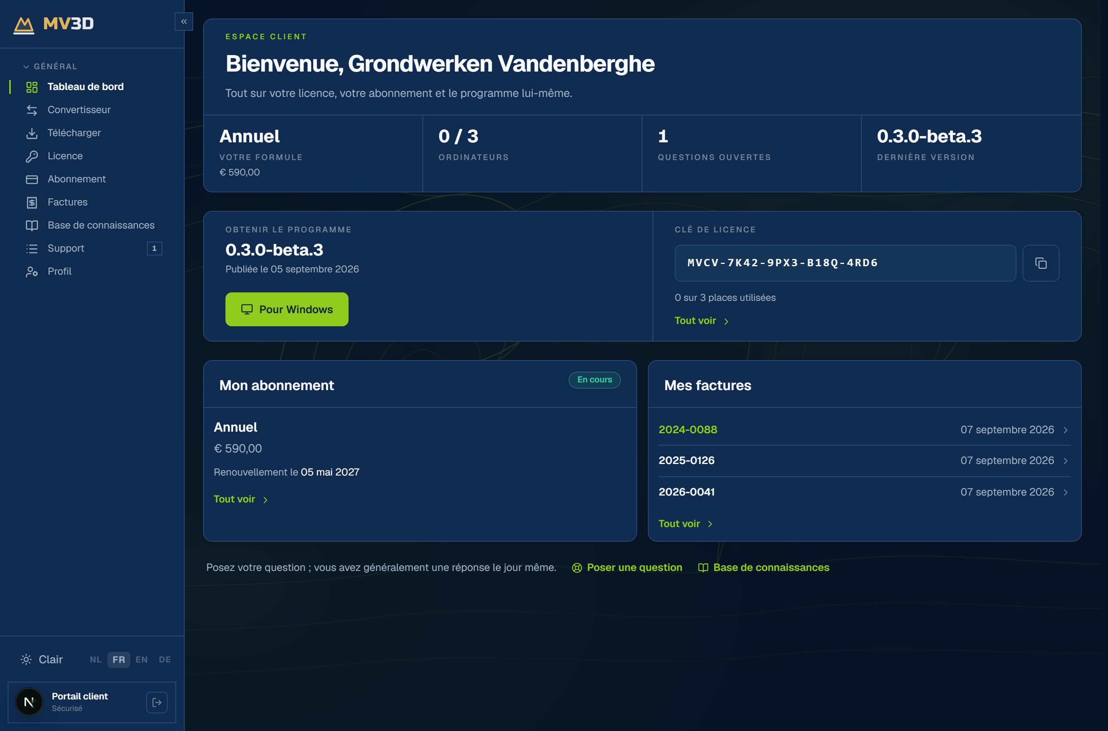Click the Tableau de bord grid icon
This screenshot has width=1108, height=731.
coord(32,87)
